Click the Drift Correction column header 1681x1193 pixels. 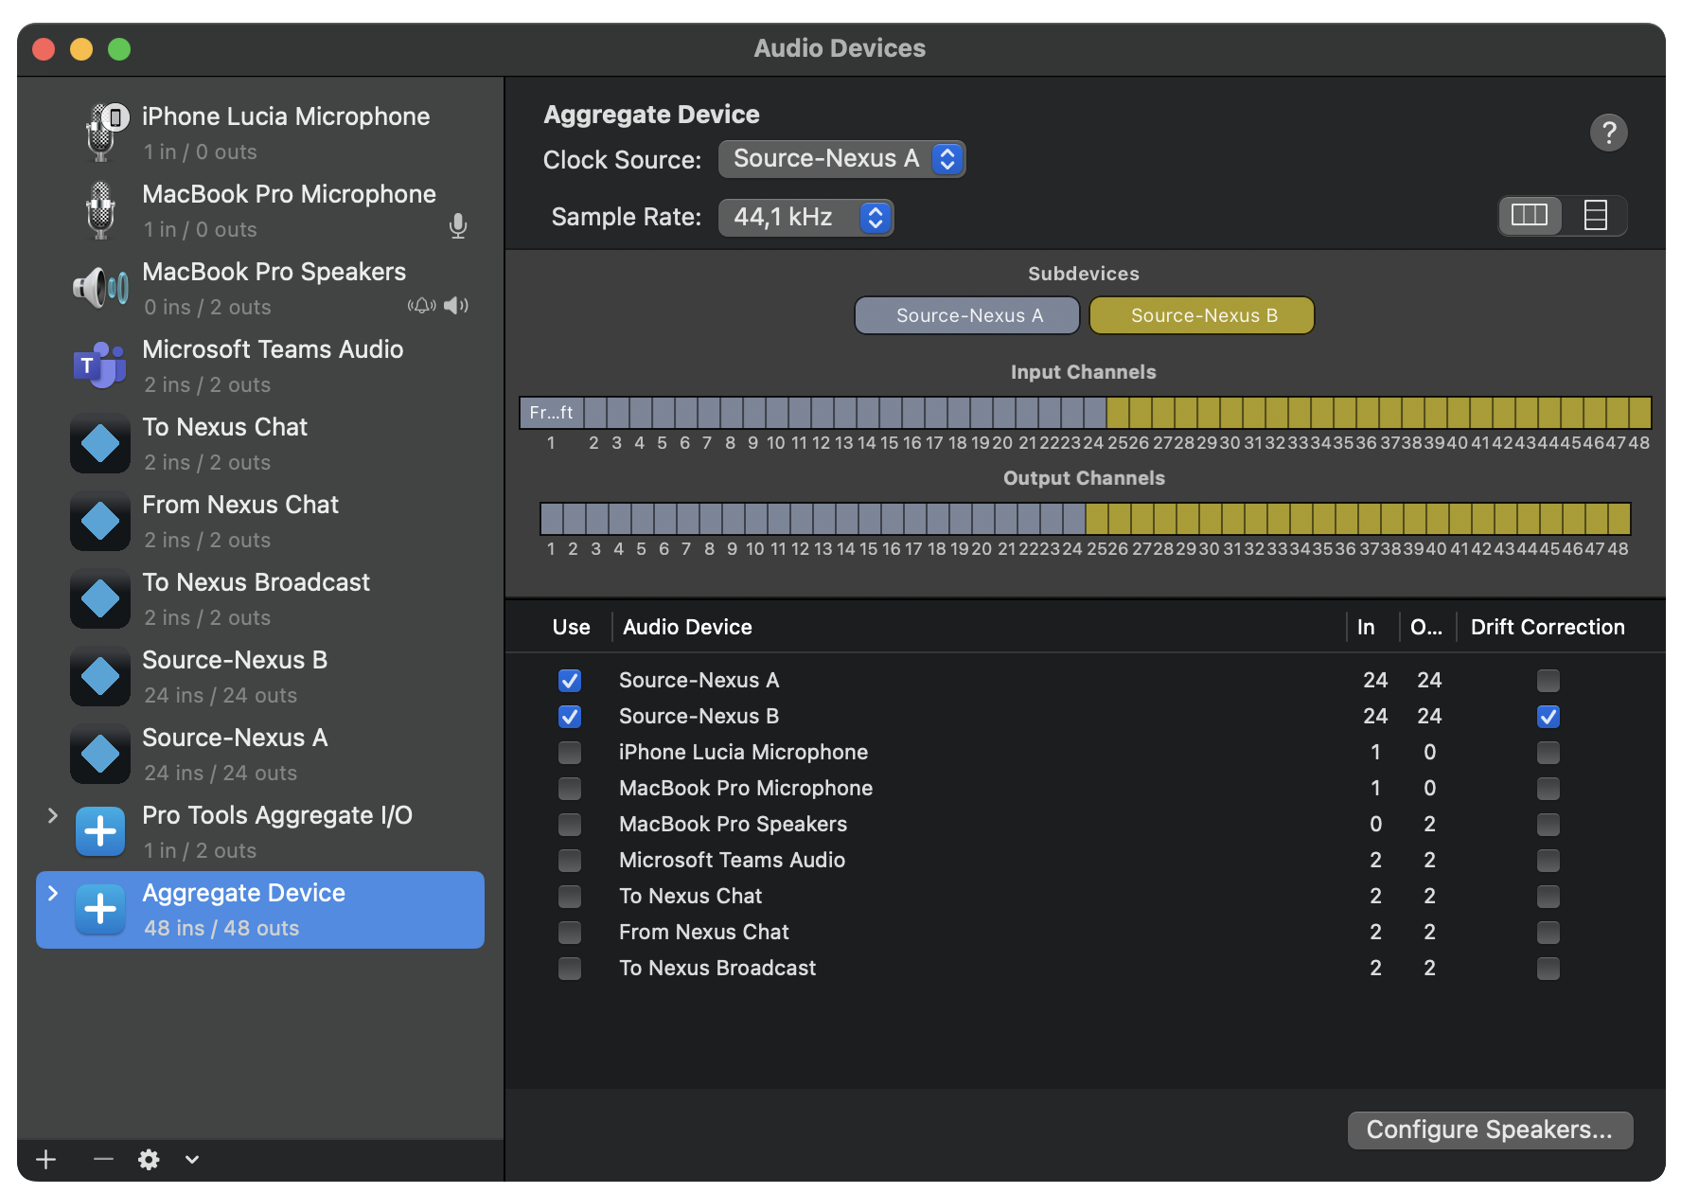pos(1547,627)
